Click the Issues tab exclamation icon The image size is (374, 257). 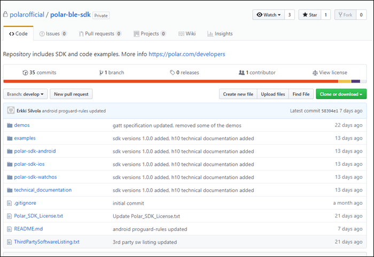coord(42,34)
